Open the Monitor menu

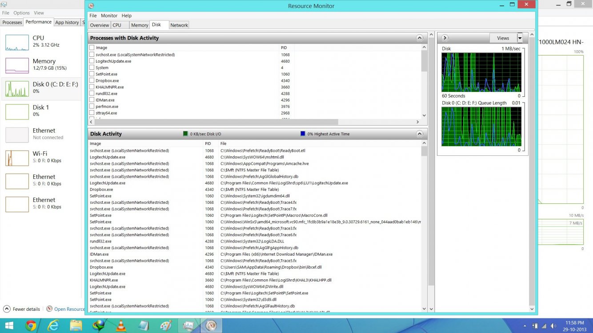[x=109, y=16]
